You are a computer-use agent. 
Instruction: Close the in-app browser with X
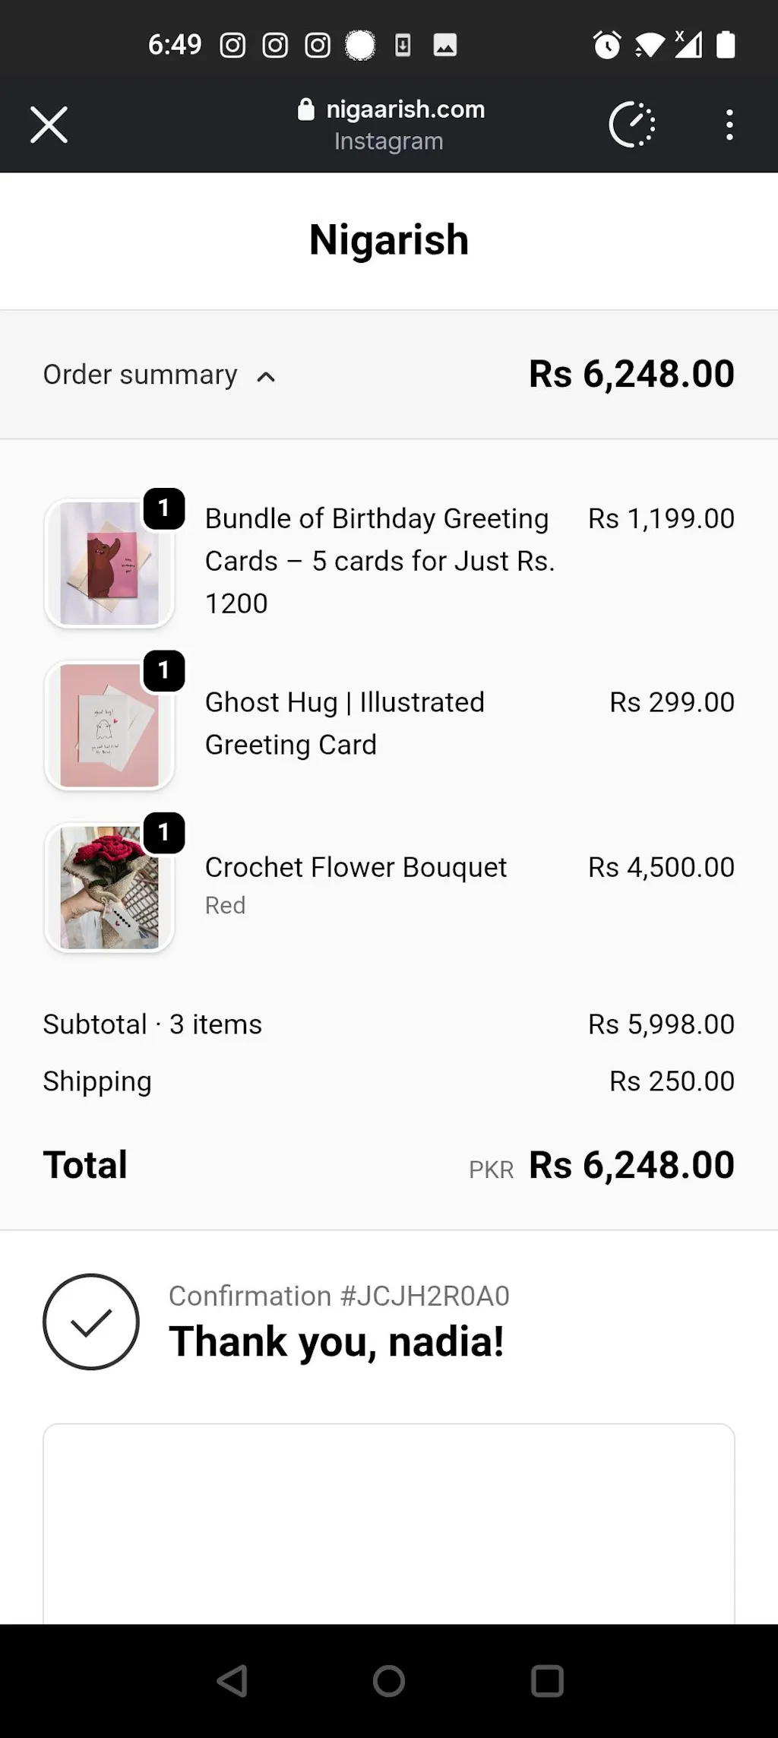(49, 125)
